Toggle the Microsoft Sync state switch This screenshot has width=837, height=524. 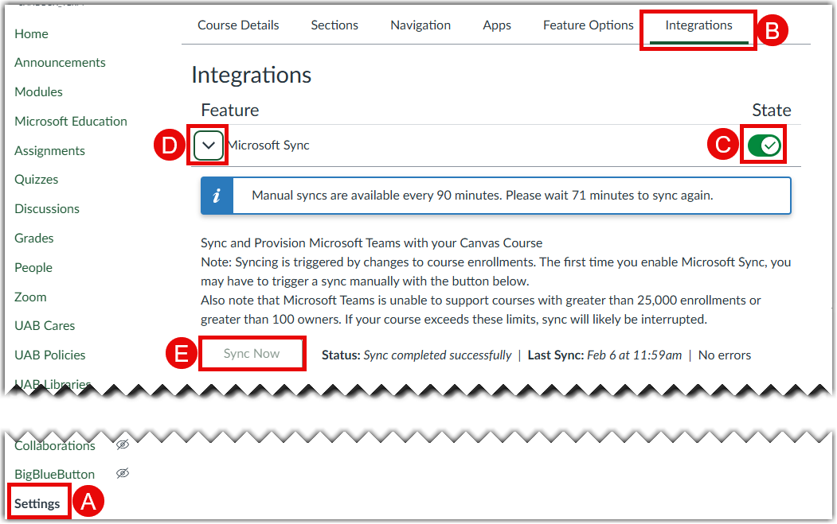(x=764, y=146)
